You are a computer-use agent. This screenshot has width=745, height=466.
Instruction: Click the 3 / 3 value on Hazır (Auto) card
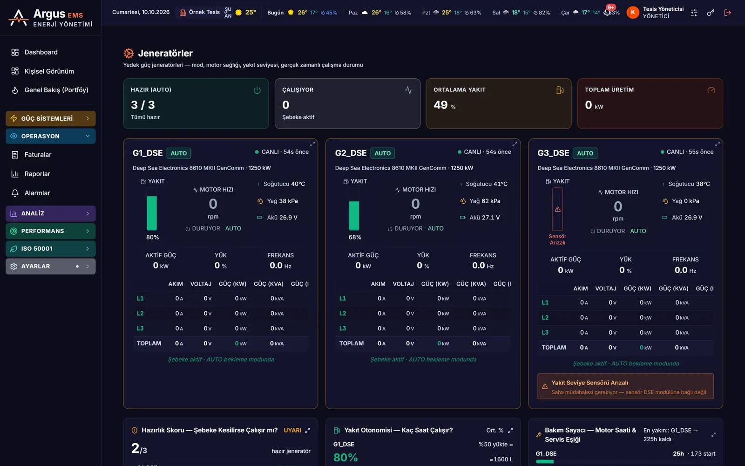click(143, 105)
